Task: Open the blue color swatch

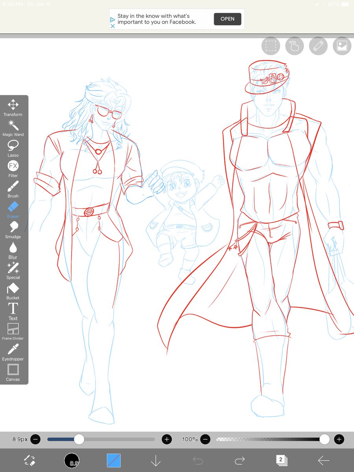Action: 114,460
